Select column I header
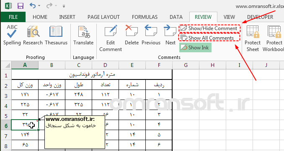This screenshot has width=284, height=151. pos(240,65)
